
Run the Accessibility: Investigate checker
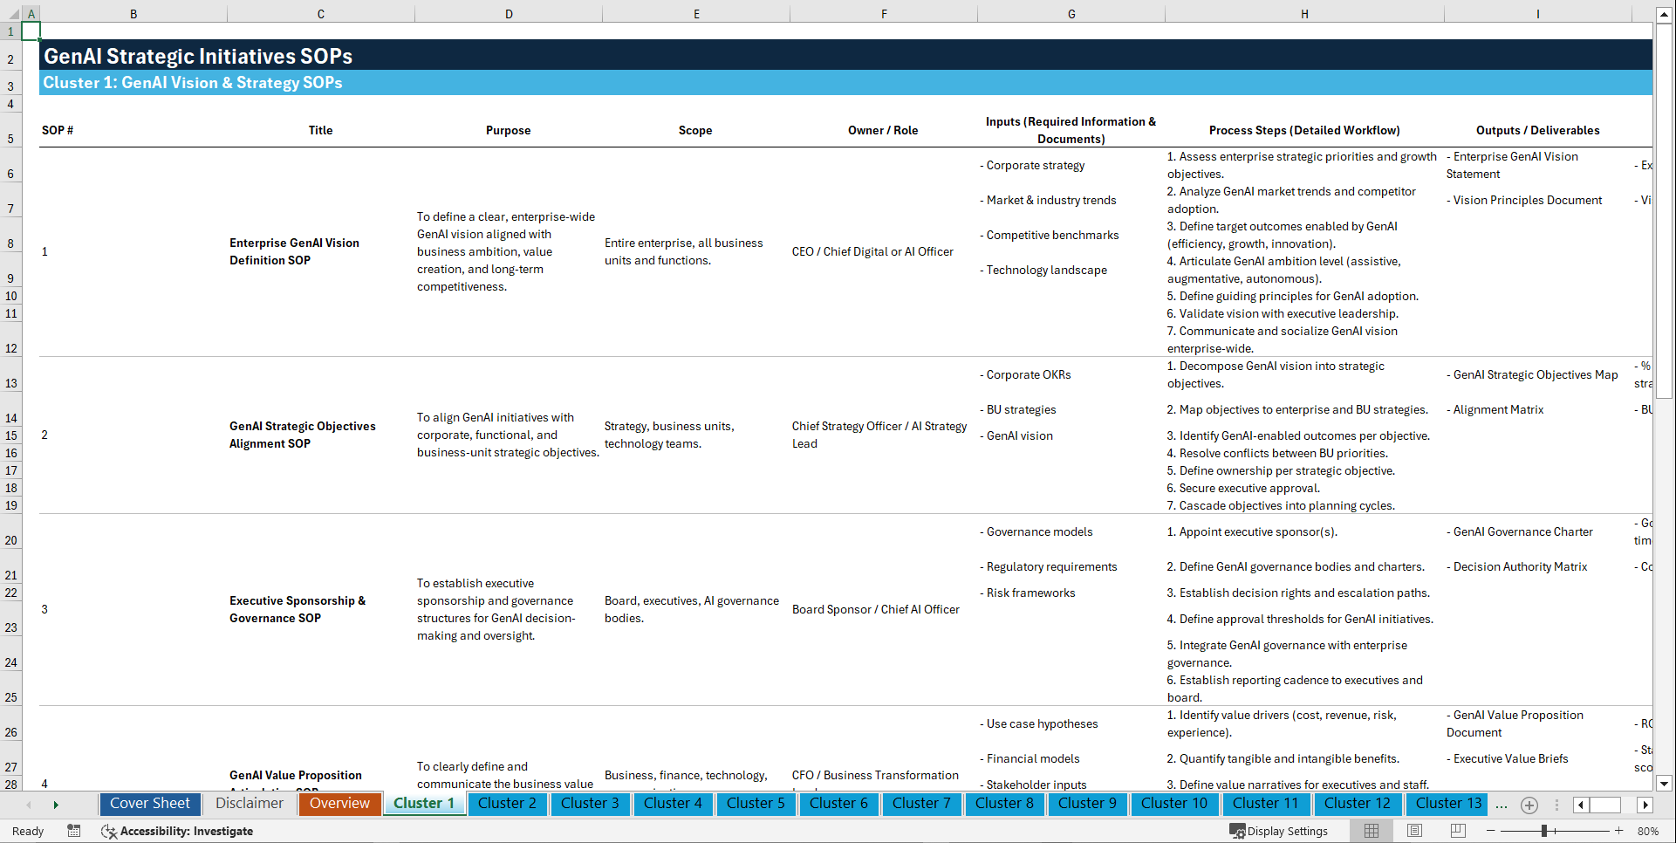pyautogui.click(x=177, y=831)
